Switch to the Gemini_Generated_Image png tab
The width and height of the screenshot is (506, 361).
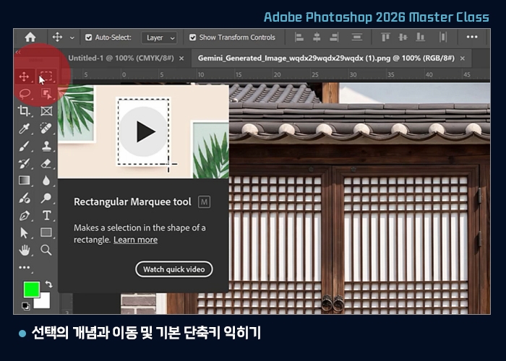[x=326, y=58]
